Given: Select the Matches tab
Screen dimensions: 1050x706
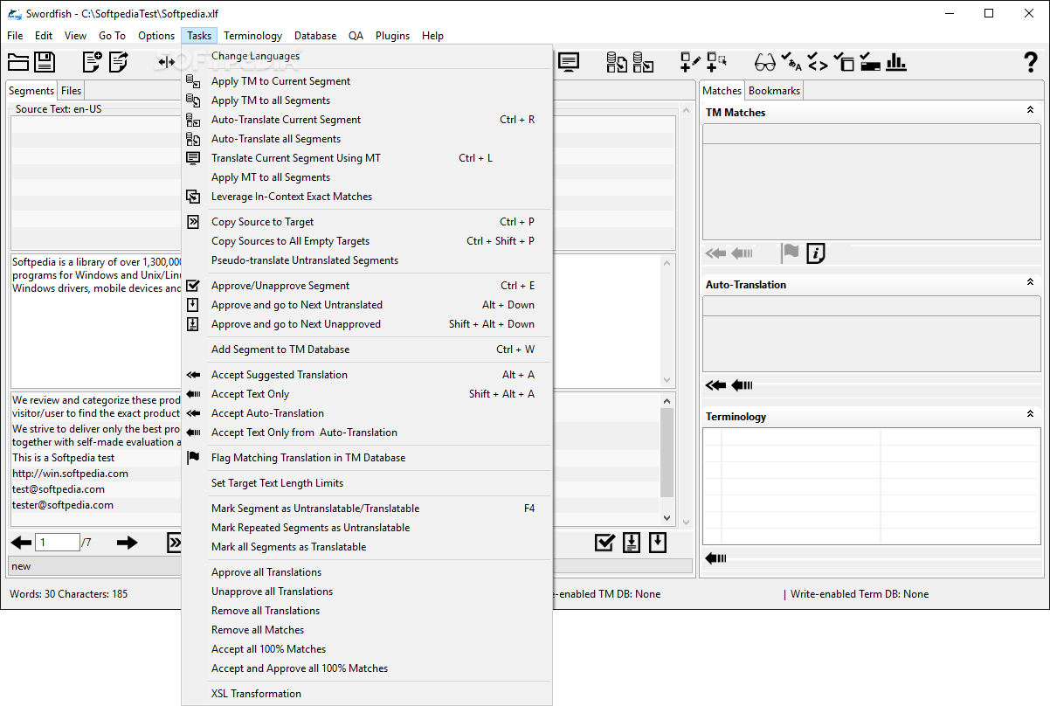Looking at the screenshot, I should click(x=722, y=90).
